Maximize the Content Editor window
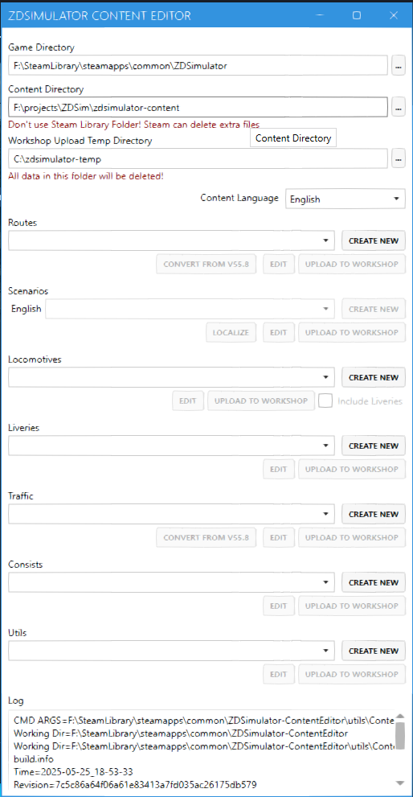Screen dimensions: 413x797 click(x=357, y=15)
